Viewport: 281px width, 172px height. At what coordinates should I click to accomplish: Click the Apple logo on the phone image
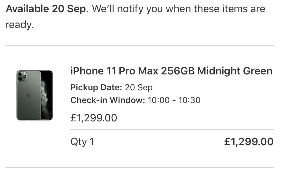(x=29, y=95)
